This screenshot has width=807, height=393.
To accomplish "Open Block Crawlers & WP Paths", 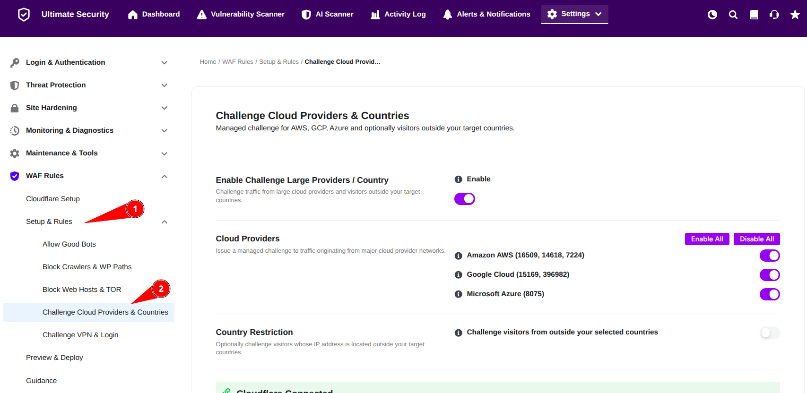I will coord(87,267).
